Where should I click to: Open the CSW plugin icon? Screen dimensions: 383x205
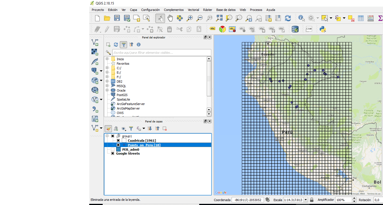309,29
